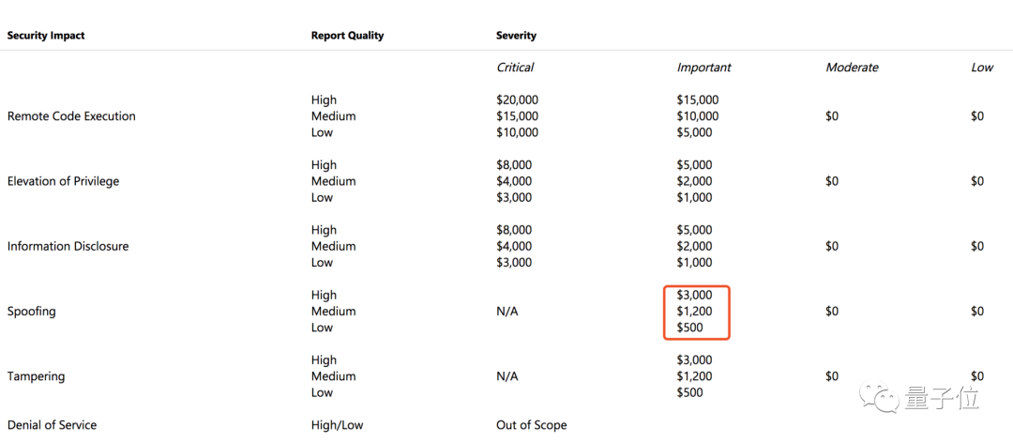The height and width of the screenshot is (443, 1013).
Task: Click the High/Low report quality cell
Action: click(x=337, y=425)
